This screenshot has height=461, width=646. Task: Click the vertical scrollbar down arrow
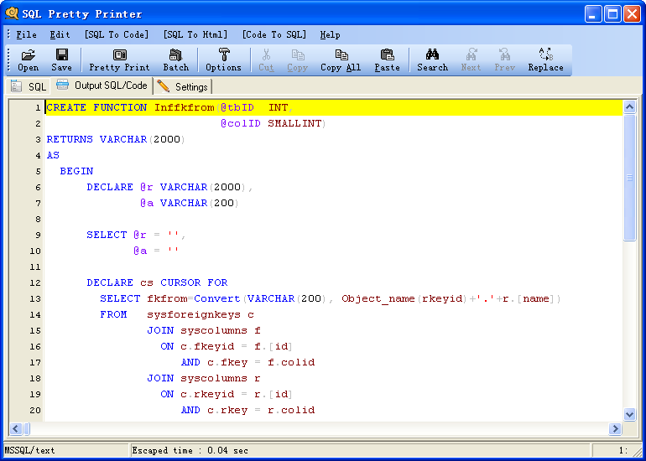click(x=629, y=414)
